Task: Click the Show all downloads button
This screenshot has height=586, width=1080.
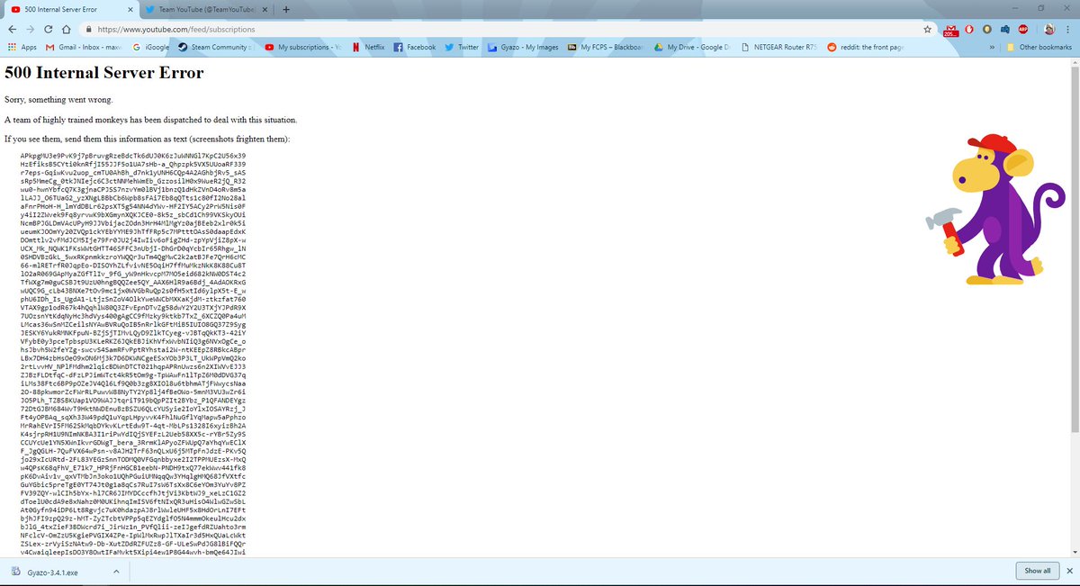Action: click(x=1037, y=571)
